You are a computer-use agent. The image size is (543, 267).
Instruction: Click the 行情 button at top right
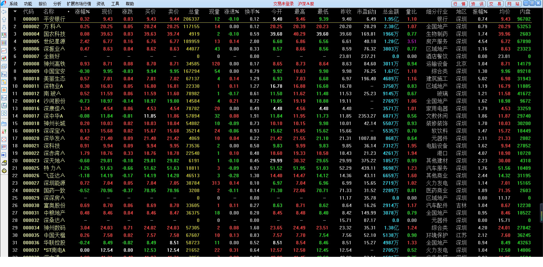459,4
